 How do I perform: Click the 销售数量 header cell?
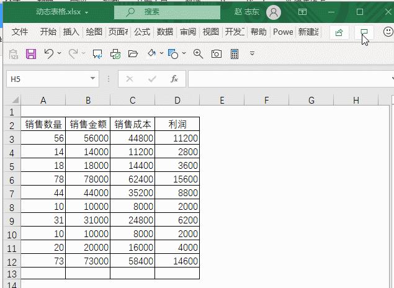tap(43, 124)
